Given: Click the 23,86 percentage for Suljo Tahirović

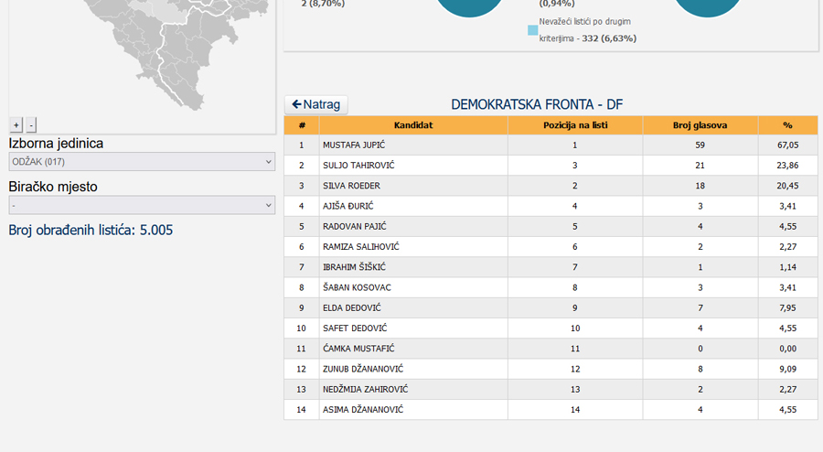Looking at the screenshot, I should pos(788,166).
